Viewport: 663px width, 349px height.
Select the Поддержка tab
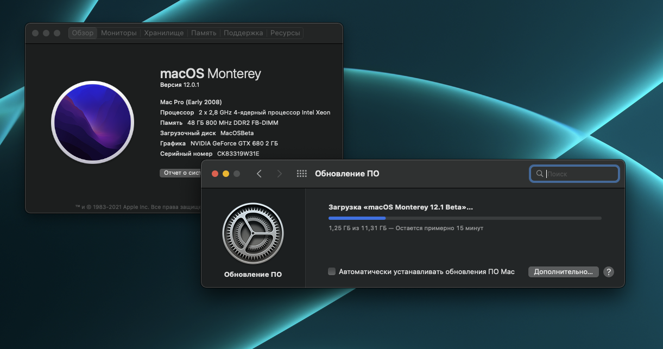(x=243, y=33)
